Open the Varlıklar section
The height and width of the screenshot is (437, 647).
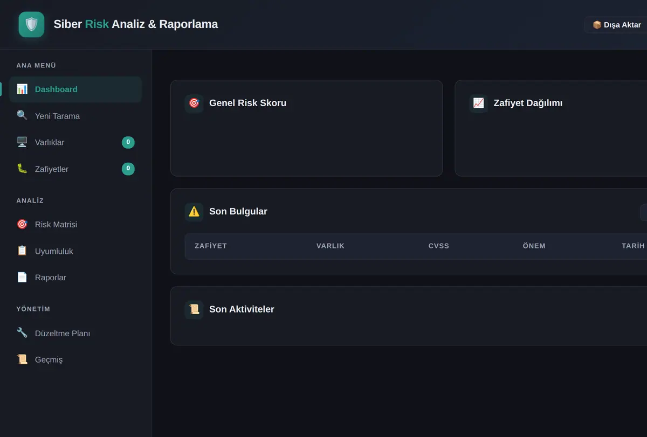(x=75, y=142)
